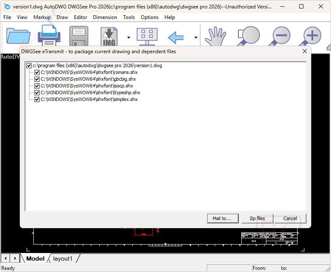Close the eTransmit dialog with X
The height and width of the screenshot is (272, 331).
point(305,51)
